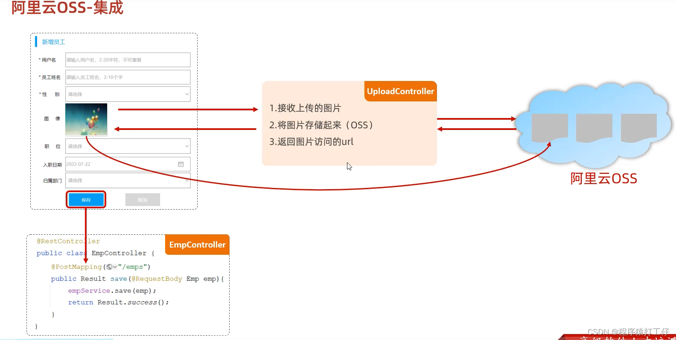Screen dimensions: 676x340
Task: Click the 员工姓名 employee name input field
Action: click(128, 77)
